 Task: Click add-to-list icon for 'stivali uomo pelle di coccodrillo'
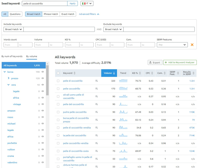coord(97,96)
